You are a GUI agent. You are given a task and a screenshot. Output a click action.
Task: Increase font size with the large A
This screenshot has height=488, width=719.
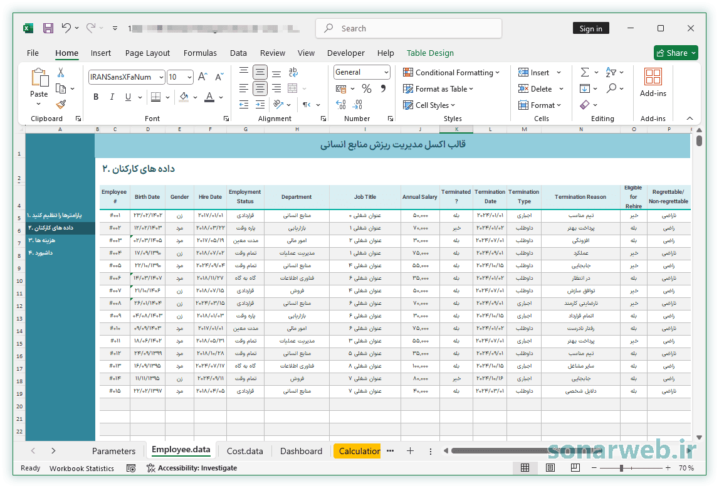tap(202, 77)
